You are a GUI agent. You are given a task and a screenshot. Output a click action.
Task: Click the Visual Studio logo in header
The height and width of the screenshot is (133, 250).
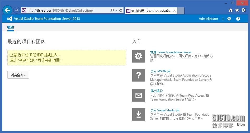(x=10, y=19)
